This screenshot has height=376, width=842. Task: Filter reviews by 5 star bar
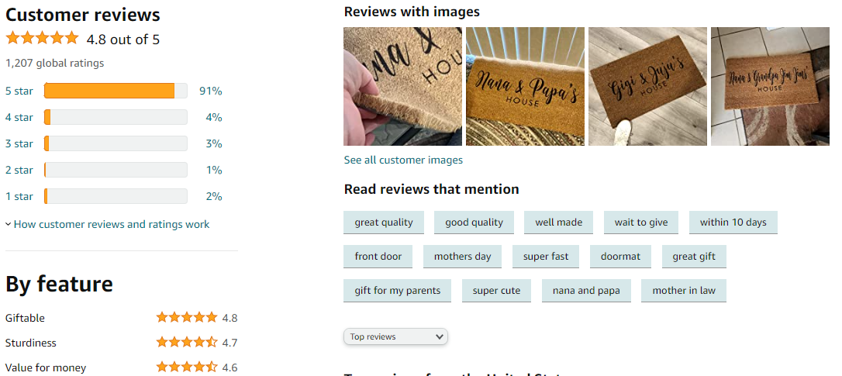point(116,91)
